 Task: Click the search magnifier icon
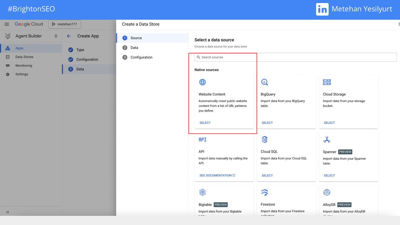[x=198, y=57]
